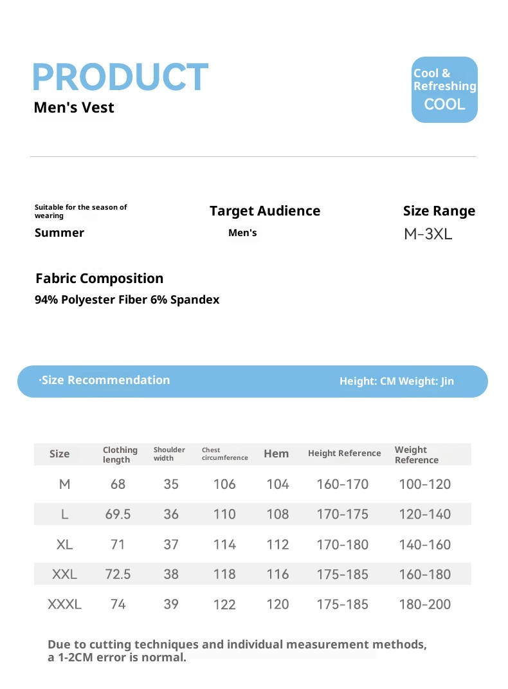The width and height of the screenshot is (508, 689).
Task: Click the blue Cool & Refreshing badge
Action: (x=444, y=89)
